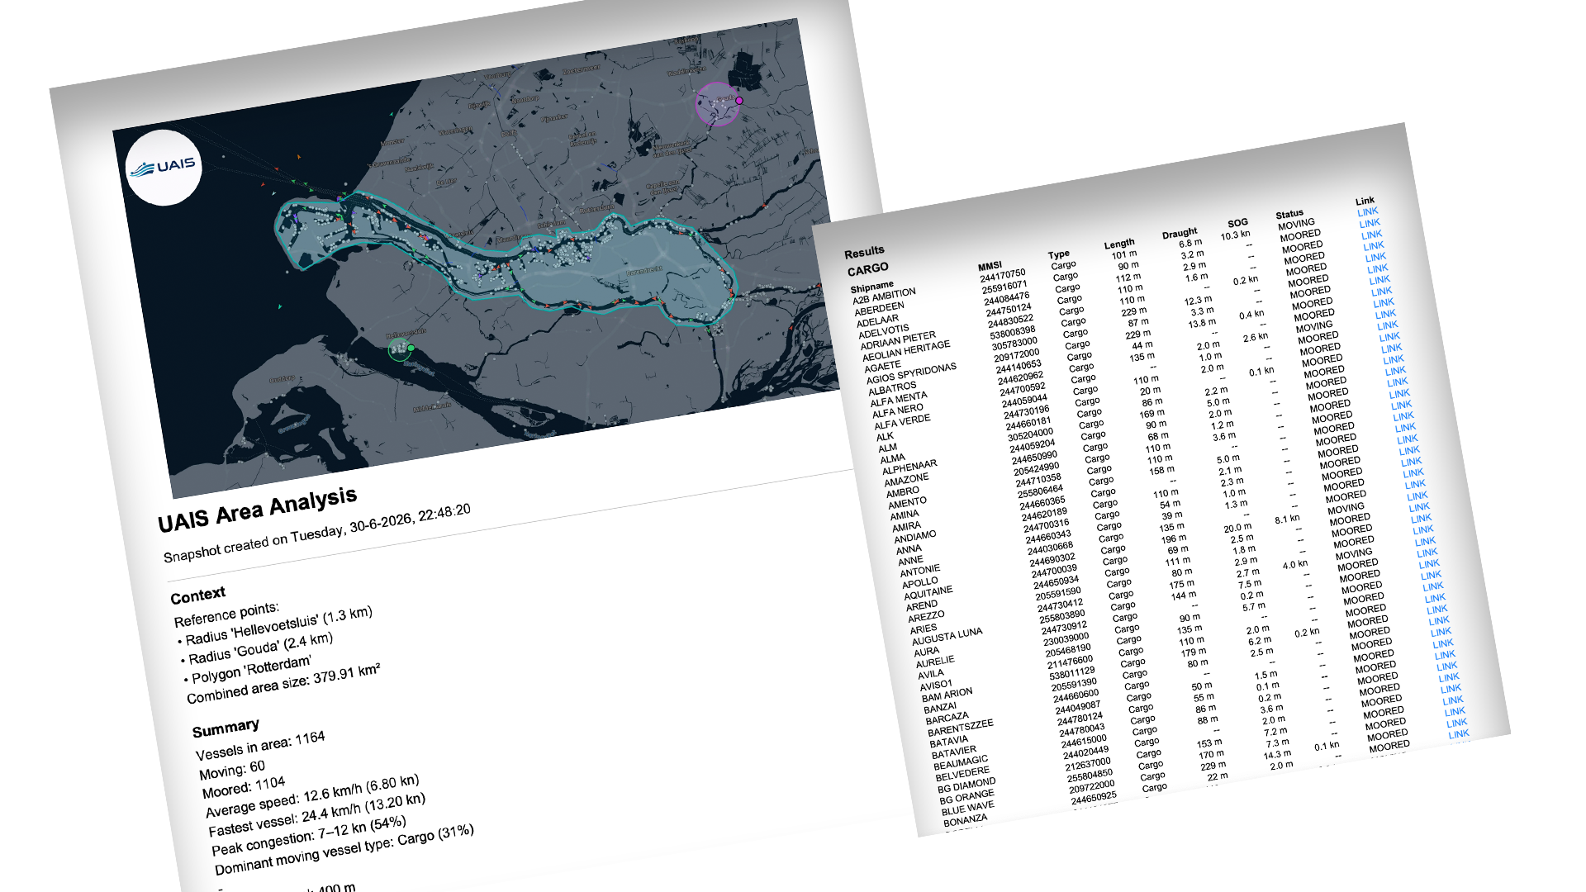The height and width of the screenshot is (892, 1586).
Task: Open the LINK for ADELVOTIS
Action: coord(1374,246)
